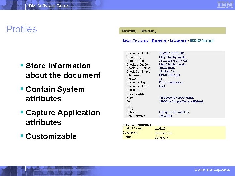Click the IBM logo in header

pyautogui.click(x=225, y=5)
